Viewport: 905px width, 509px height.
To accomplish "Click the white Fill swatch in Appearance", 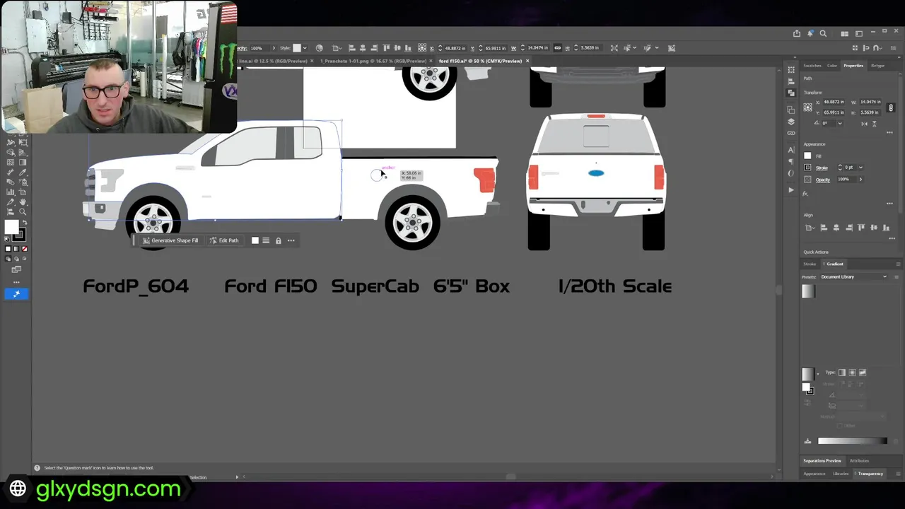I will point(807,156).
